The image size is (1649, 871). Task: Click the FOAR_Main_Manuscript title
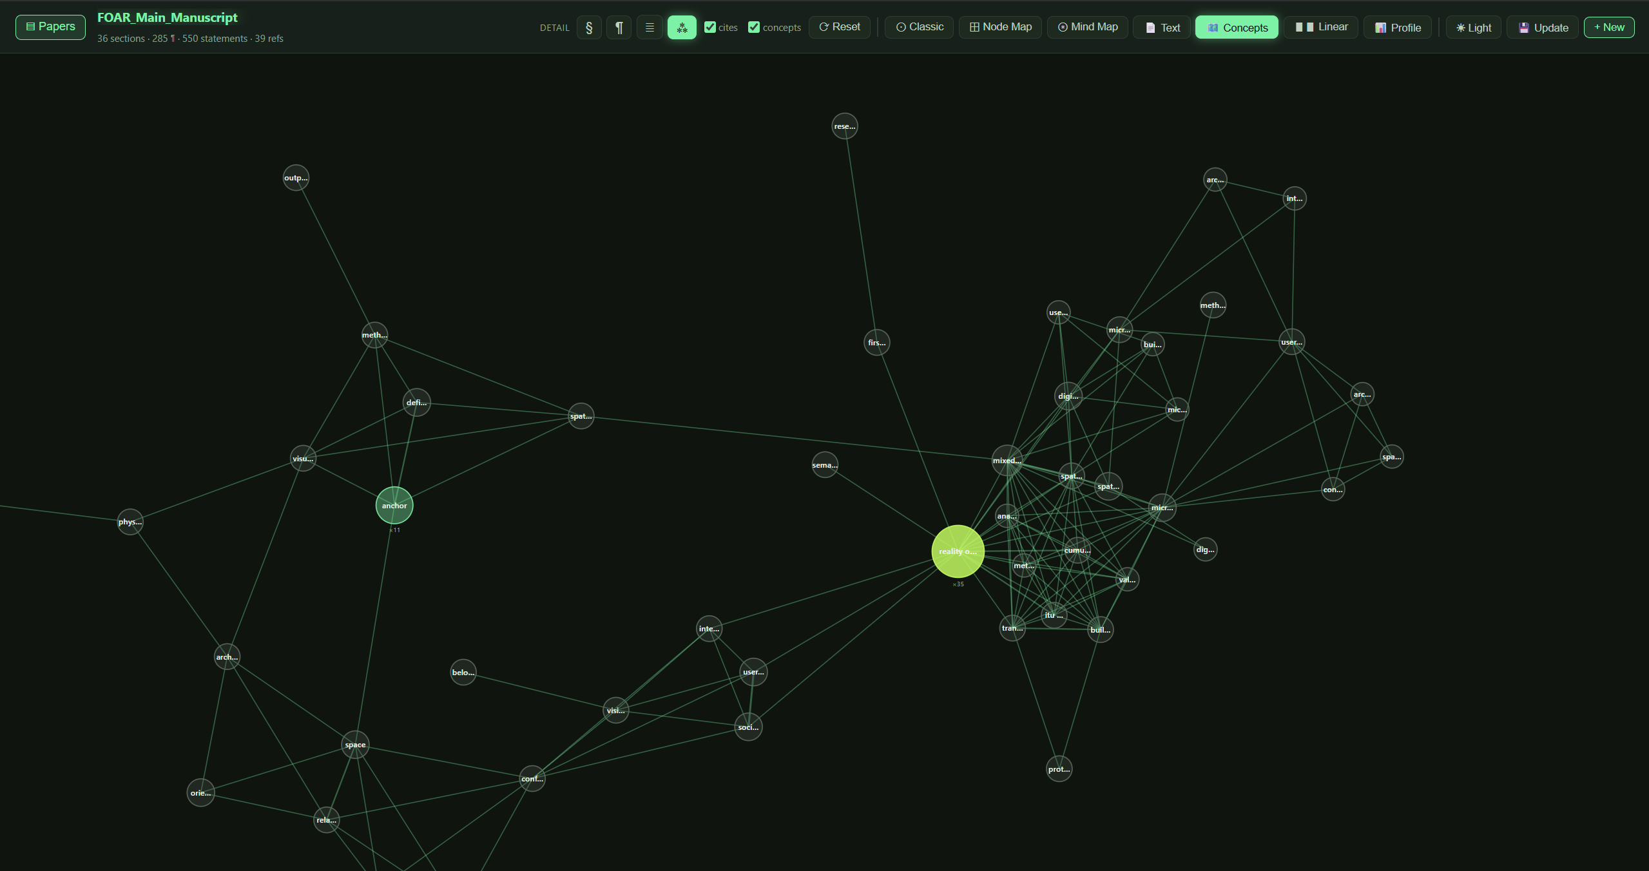168,18
